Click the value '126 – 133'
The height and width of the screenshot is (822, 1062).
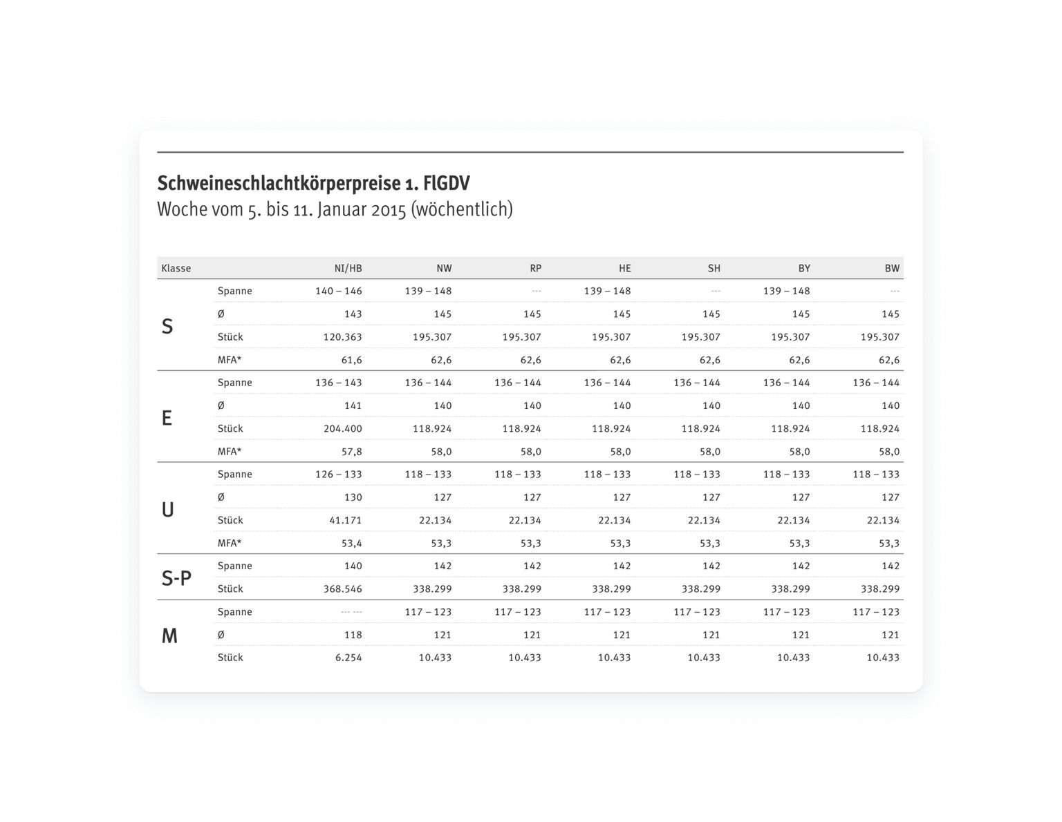click(339, 475)
